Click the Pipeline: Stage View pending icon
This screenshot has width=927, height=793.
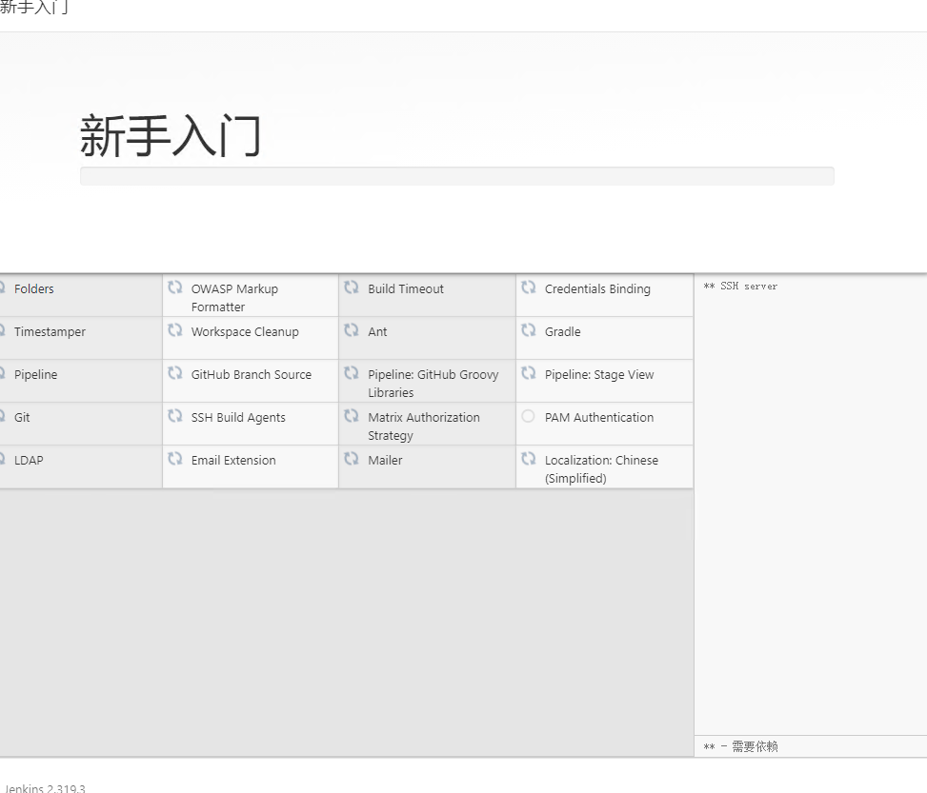tap(529, 373)
